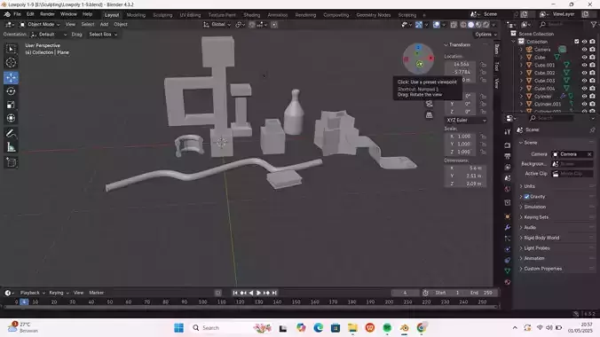The height and width of the screenshot is (337, 600).
Task: Open the Playback menu in timeline
Action: tap(33, 293)
